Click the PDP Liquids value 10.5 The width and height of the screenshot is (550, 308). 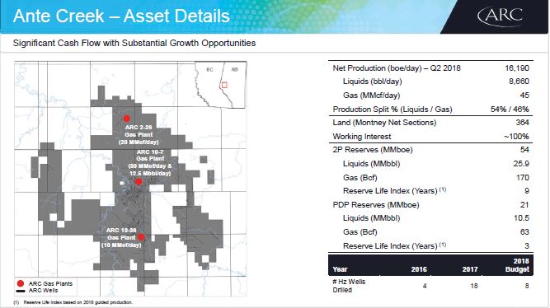522,218
